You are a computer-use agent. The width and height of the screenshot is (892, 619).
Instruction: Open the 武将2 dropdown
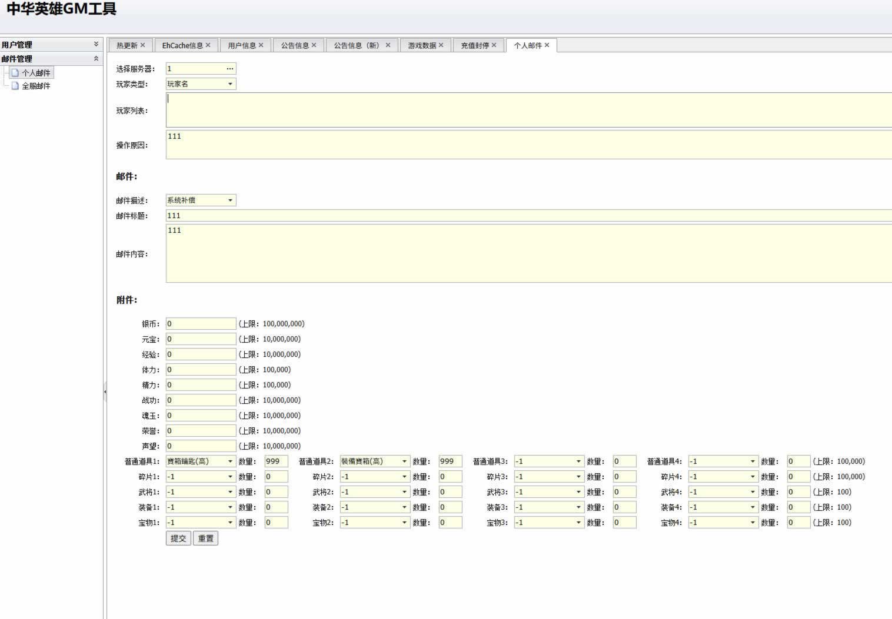click(x=404, y=492)
